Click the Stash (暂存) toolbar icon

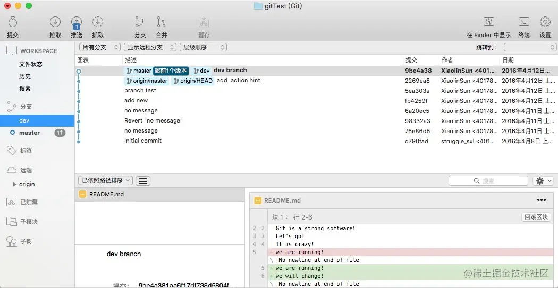(204, 22)
